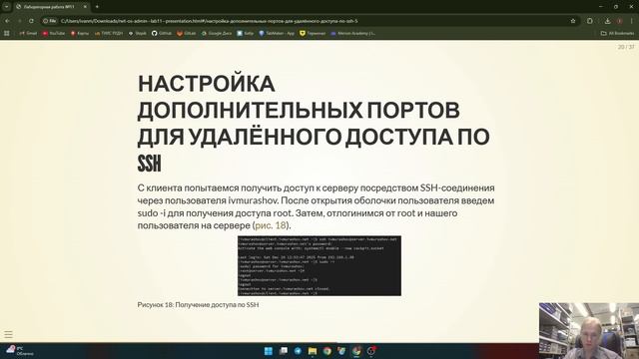
Task: Open the Merion Academy bookmark
Action: pos(352,33)
